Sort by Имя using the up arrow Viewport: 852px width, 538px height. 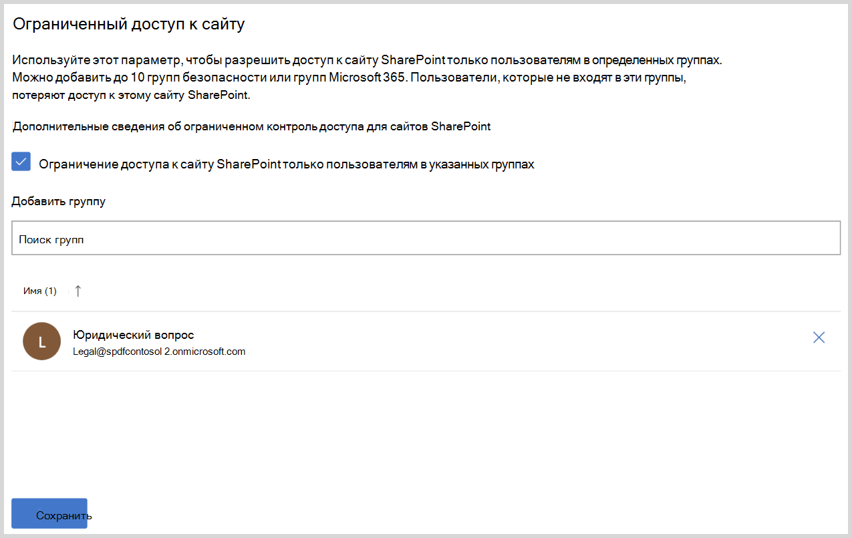click(x=78, y=291)
